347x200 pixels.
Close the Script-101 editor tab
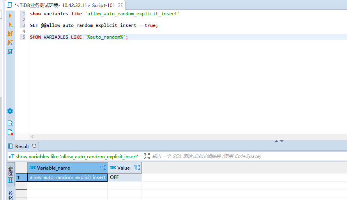pyautogui.click(x=120, y=5)
